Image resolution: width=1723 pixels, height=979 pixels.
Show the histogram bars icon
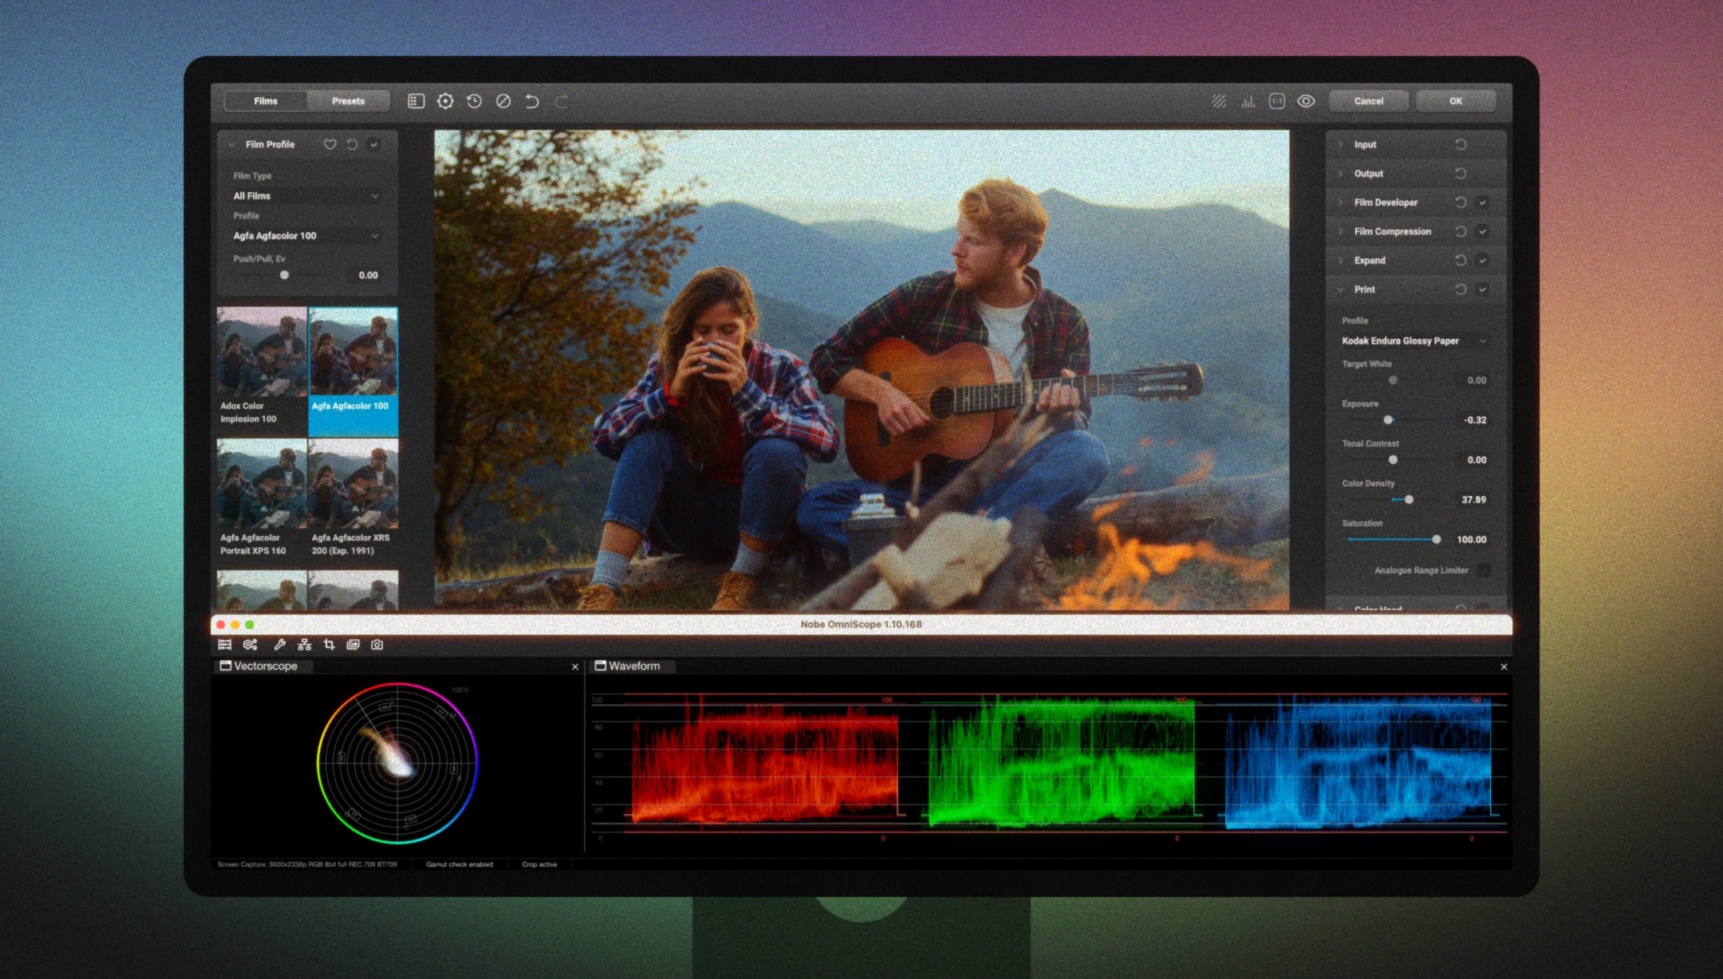pyautogui.click(x=1248, y=101)
